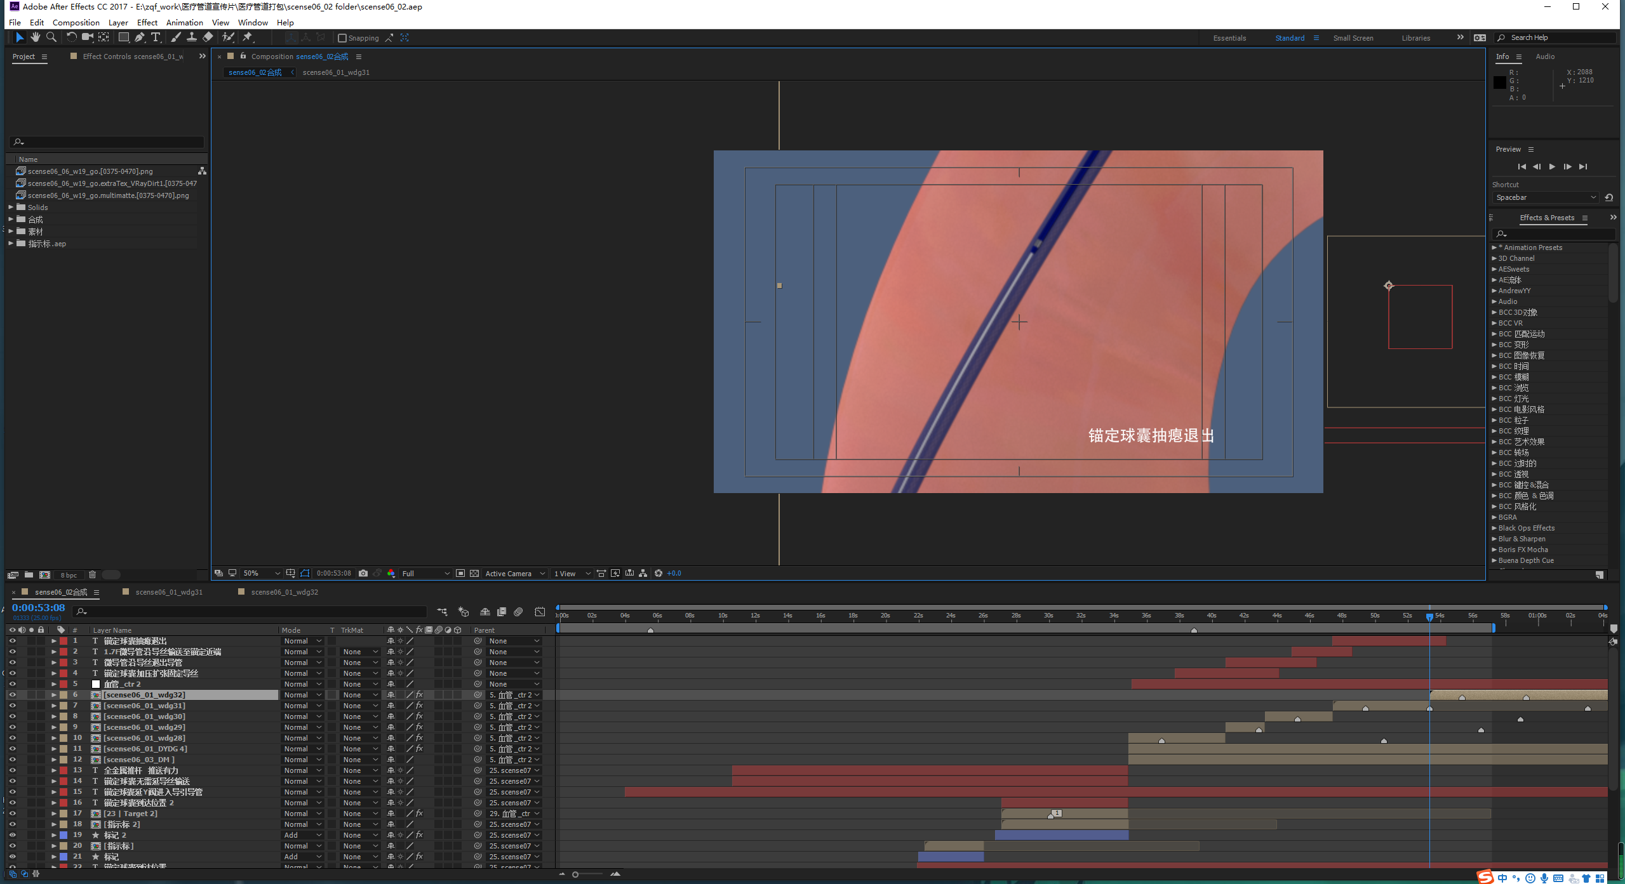Toggle Draft 3D icon in timeline
This screenshot has width=1625, height=884.
[x=464, y=612]
